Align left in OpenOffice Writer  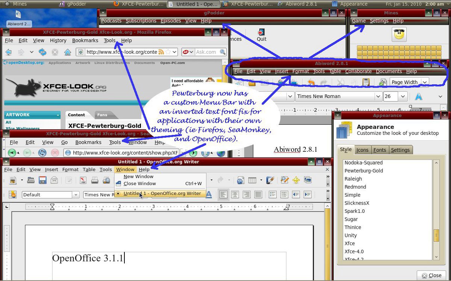pos(223,194)
